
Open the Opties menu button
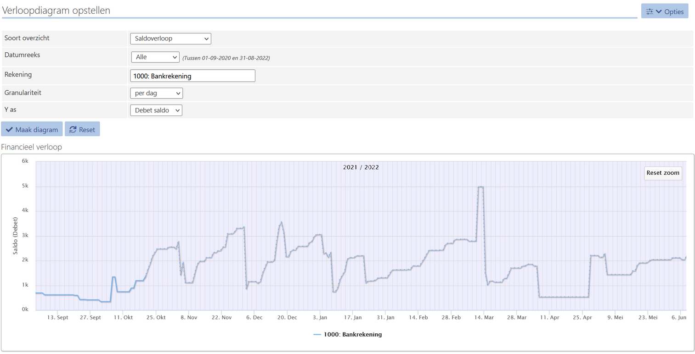665,11
